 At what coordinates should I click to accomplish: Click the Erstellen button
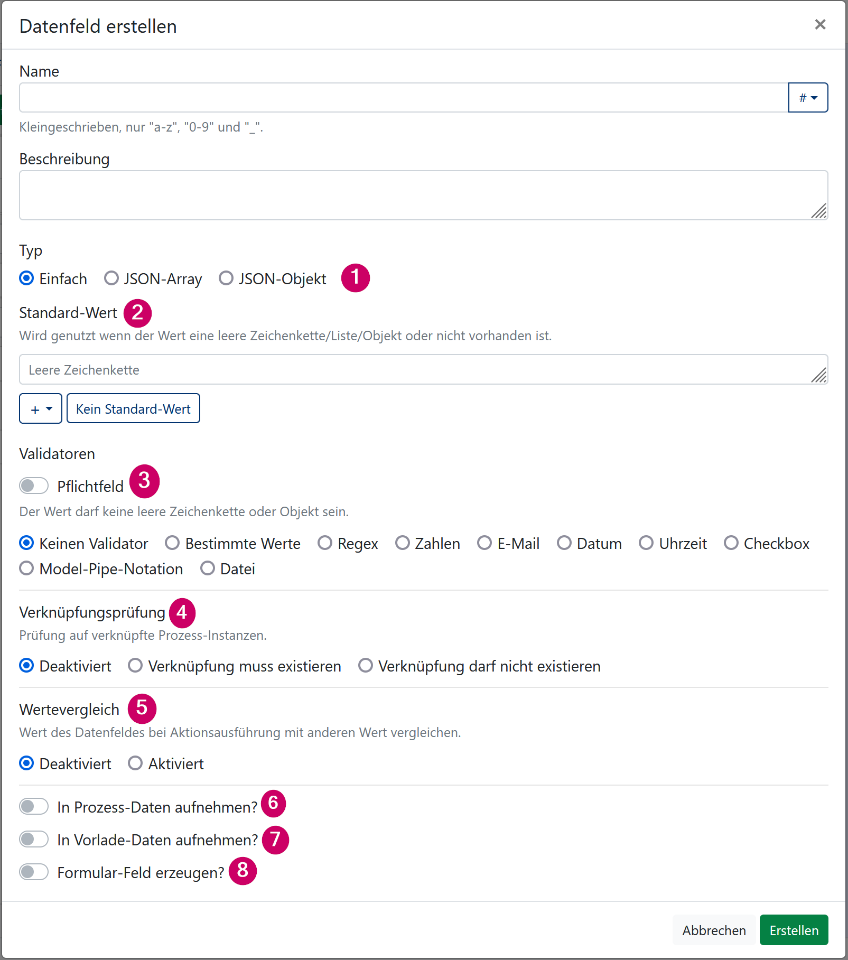click(794, 930)
